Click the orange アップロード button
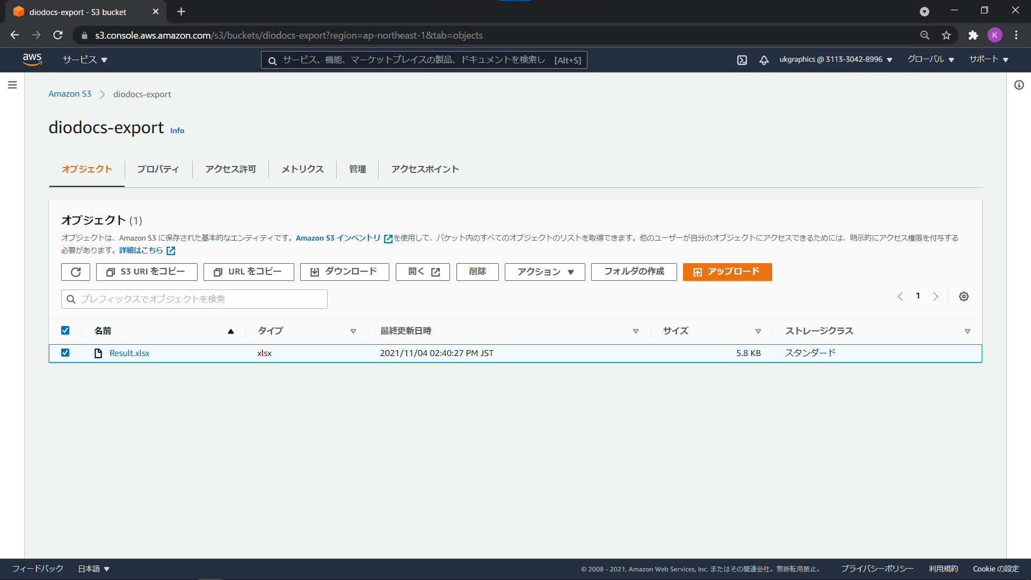This screenshot has height=580, width=1031. (x=728, y=272)
